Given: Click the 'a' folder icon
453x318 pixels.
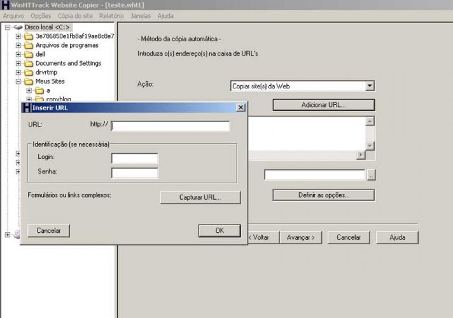Looking at the screenshot, I should (x=39, y=91).
